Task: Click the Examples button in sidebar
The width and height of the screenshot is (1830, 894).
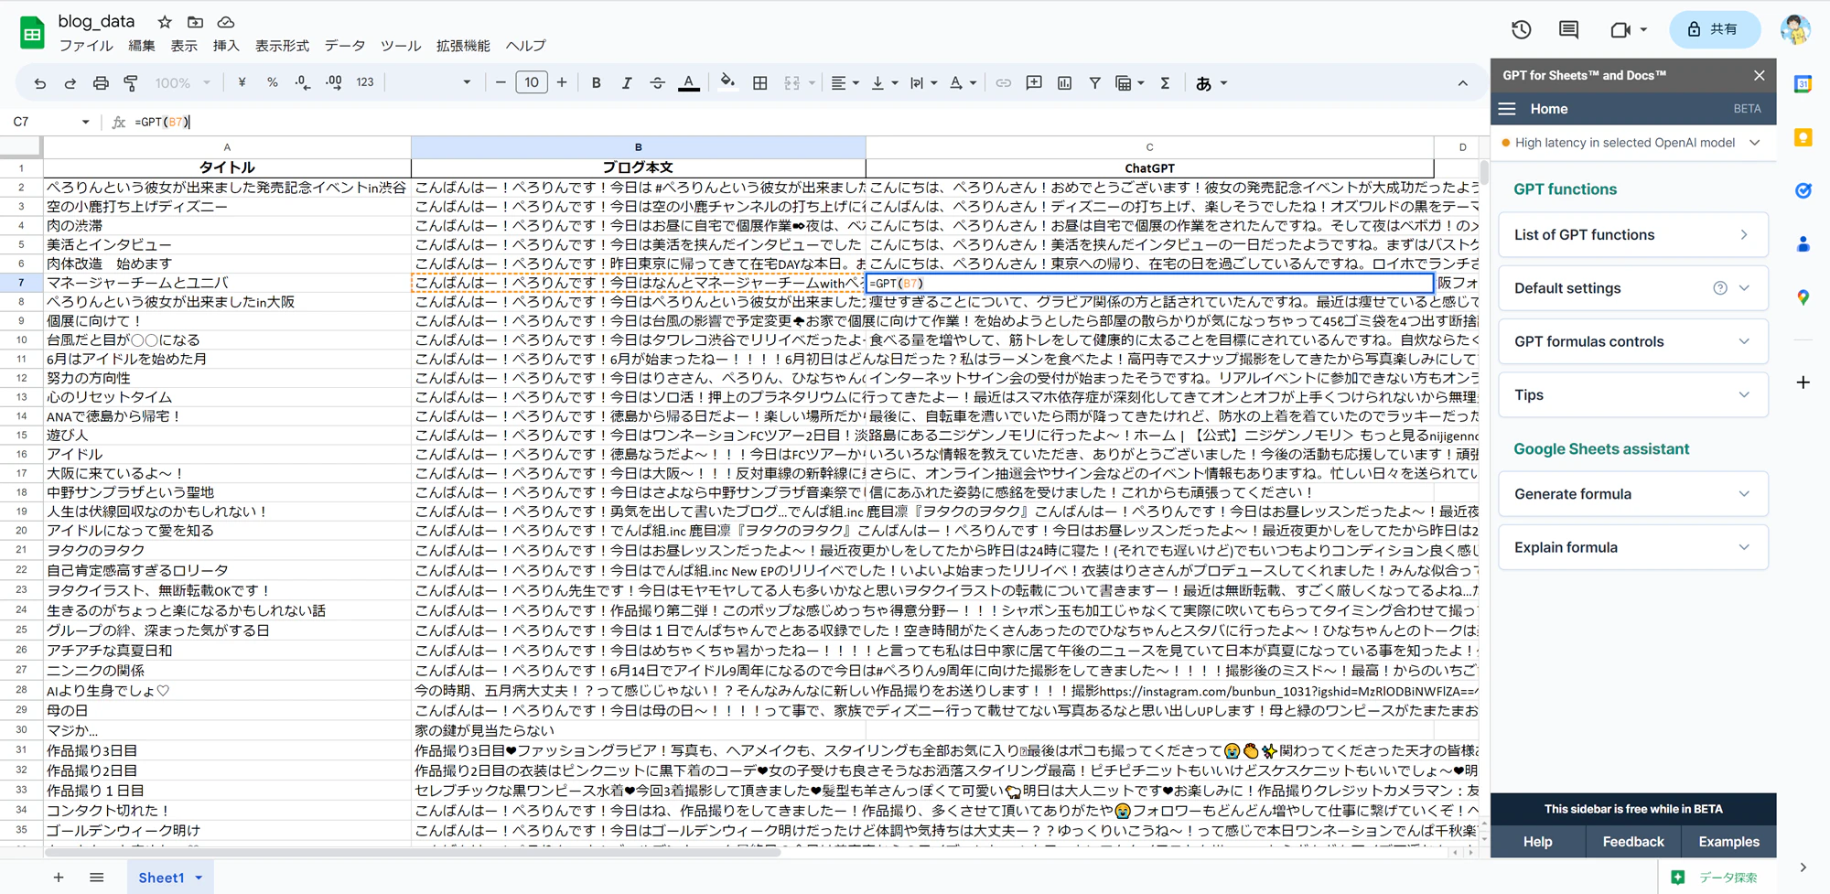Action: 1728,842
